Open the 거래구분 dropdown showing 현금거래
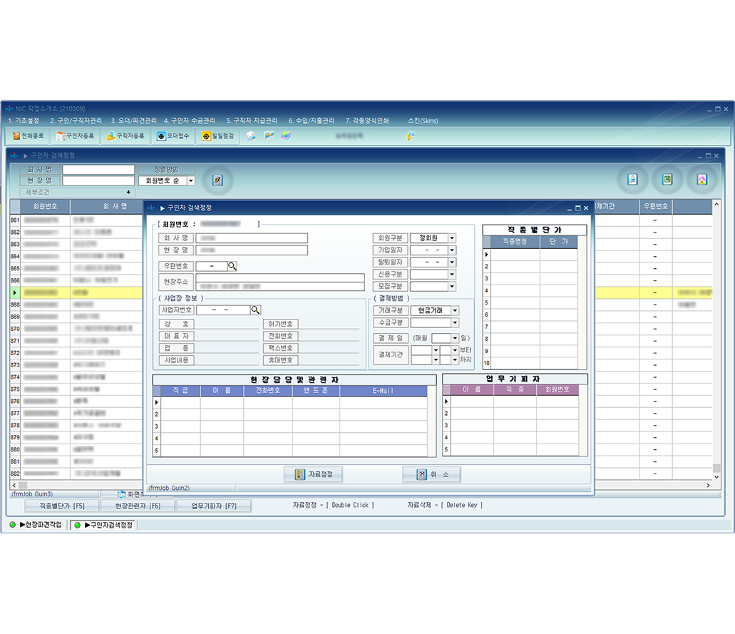The width and height of the screenshot is (735, 634). coord(455,311)
